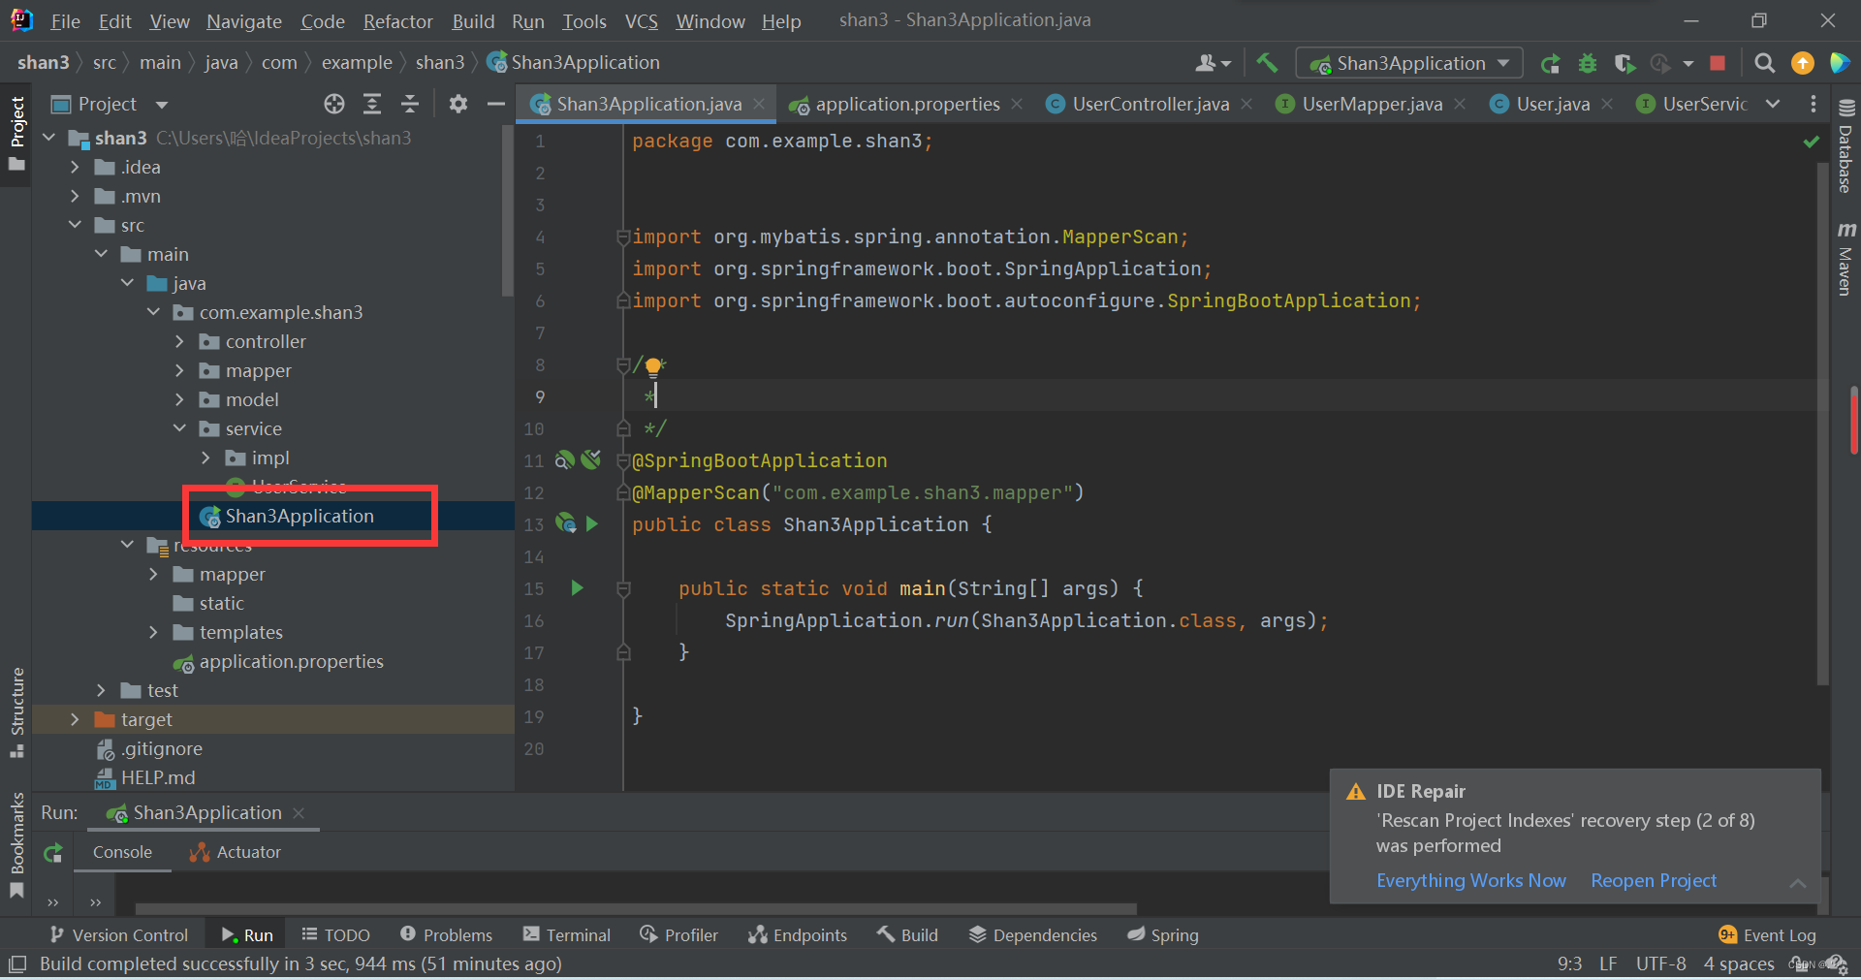Close the Shan3Application run tab
The width and height of the screenshot is (1861, 979).
(x=299, y=812)
